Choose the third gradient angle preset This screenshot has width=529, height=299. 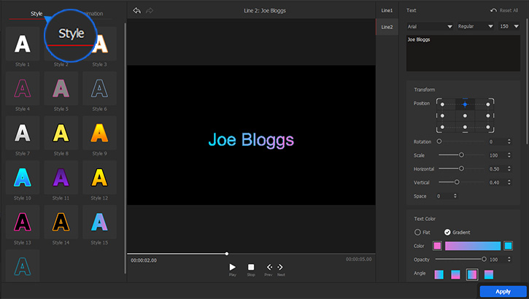472,274
